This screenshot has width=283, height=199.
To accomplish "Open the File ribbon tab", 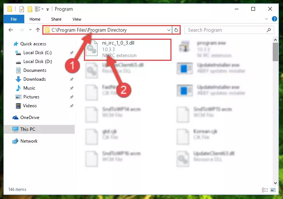I will [14, 19].
